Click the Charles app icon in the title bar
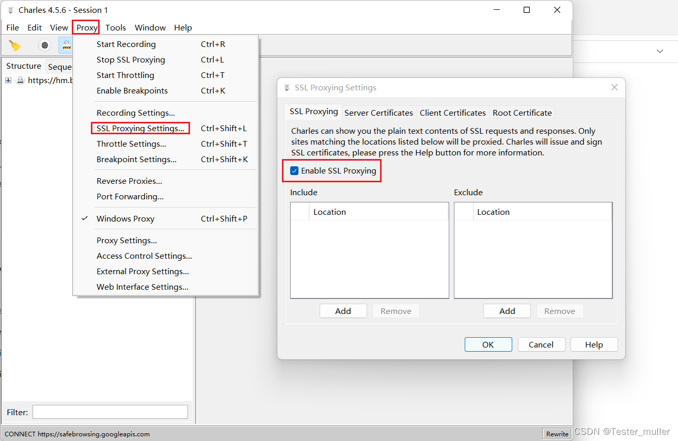678x441 pixels. (10, 10)
